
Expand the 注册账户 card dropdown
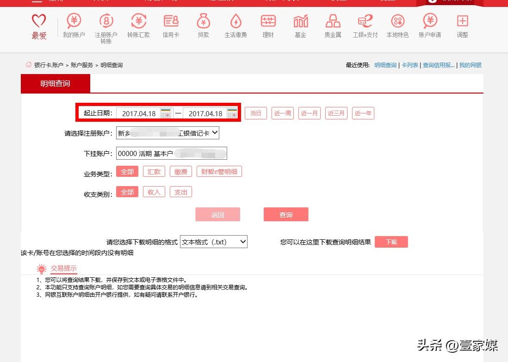(167, 133)
